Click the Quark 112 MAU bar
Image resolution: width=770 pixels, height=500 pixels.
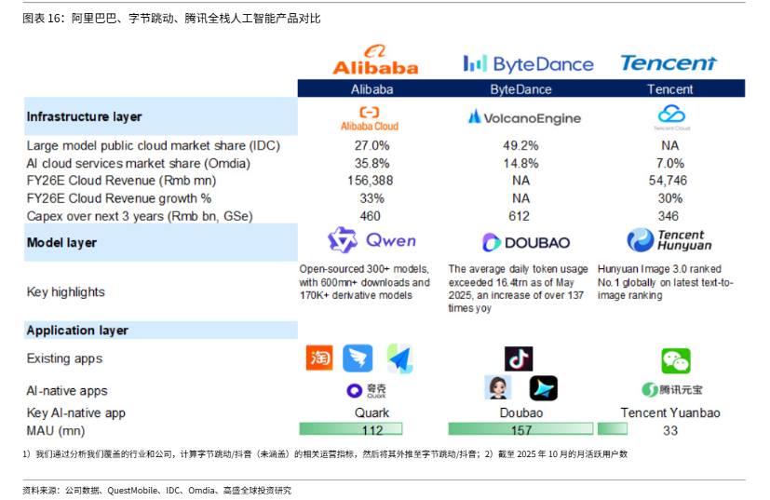pos(371,429)
